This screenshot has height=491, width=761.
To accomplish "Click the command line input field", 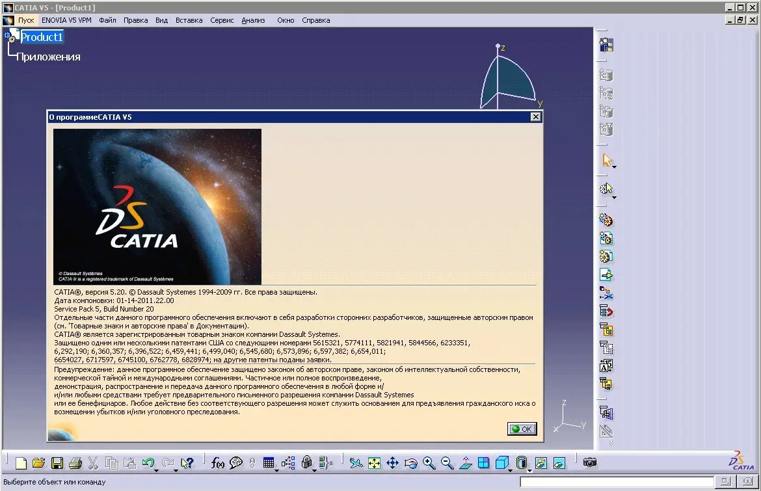I will [617, 482].
